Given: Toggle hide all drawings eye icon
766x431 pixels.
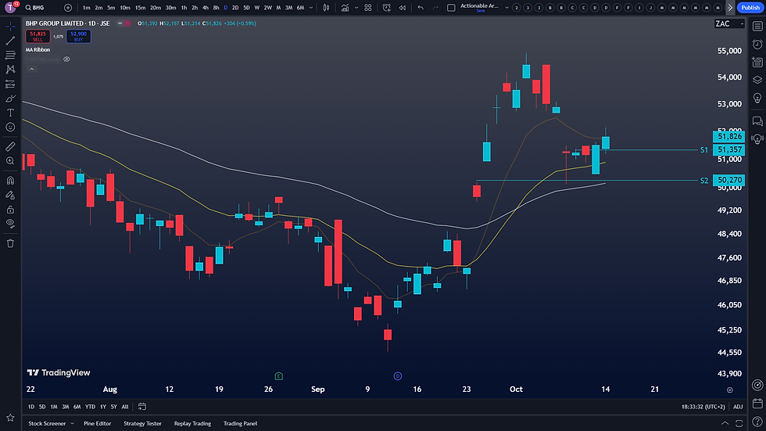Looking at the screenshot, I should click(10, 224).
